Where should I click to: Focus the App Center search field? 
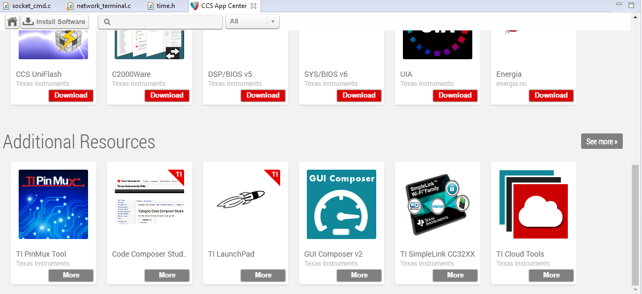[x=160, y=22]
